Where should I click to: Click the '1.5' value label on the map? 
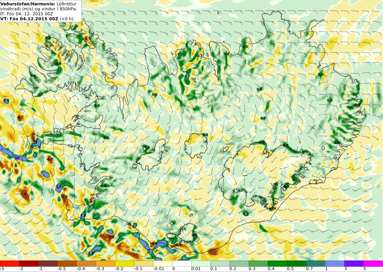coord(83,215)
